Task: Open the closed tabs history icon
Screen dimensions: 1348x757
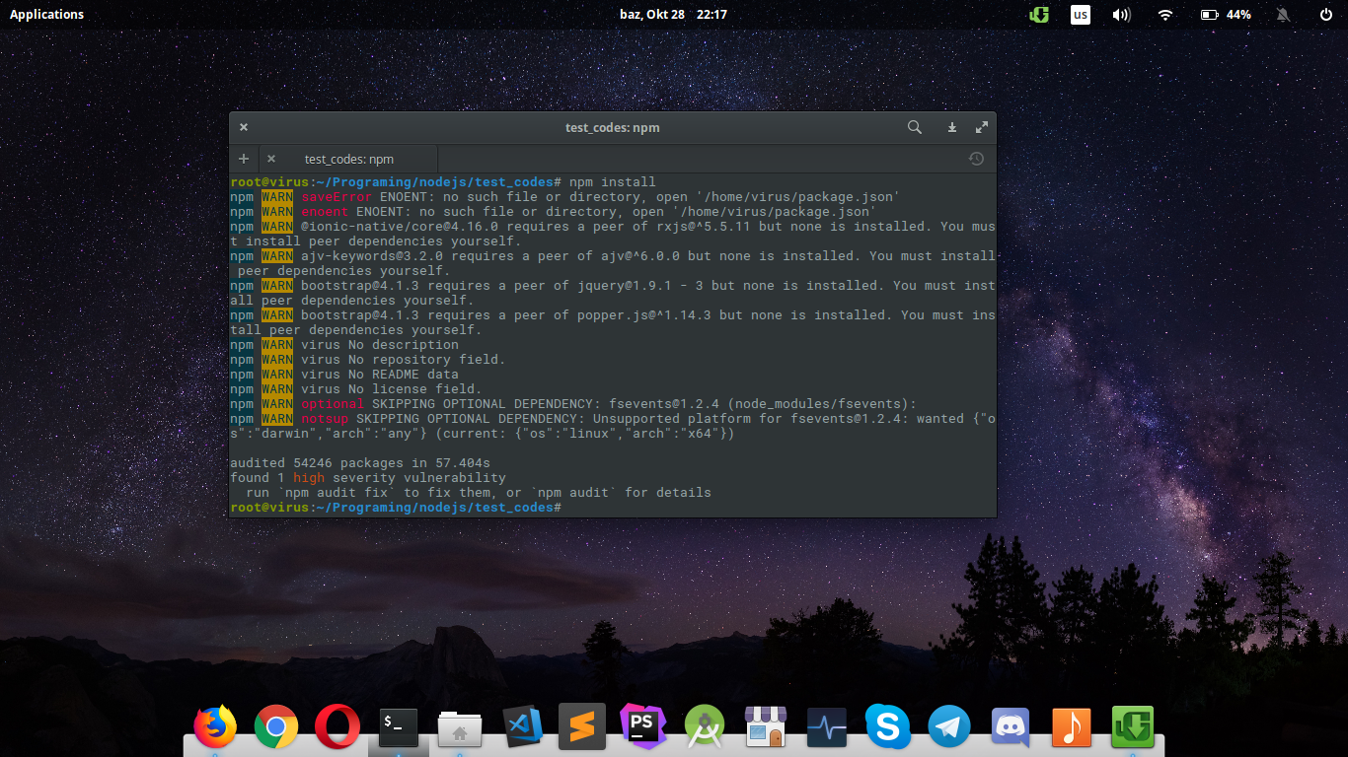Action: [x=976, y=159]
